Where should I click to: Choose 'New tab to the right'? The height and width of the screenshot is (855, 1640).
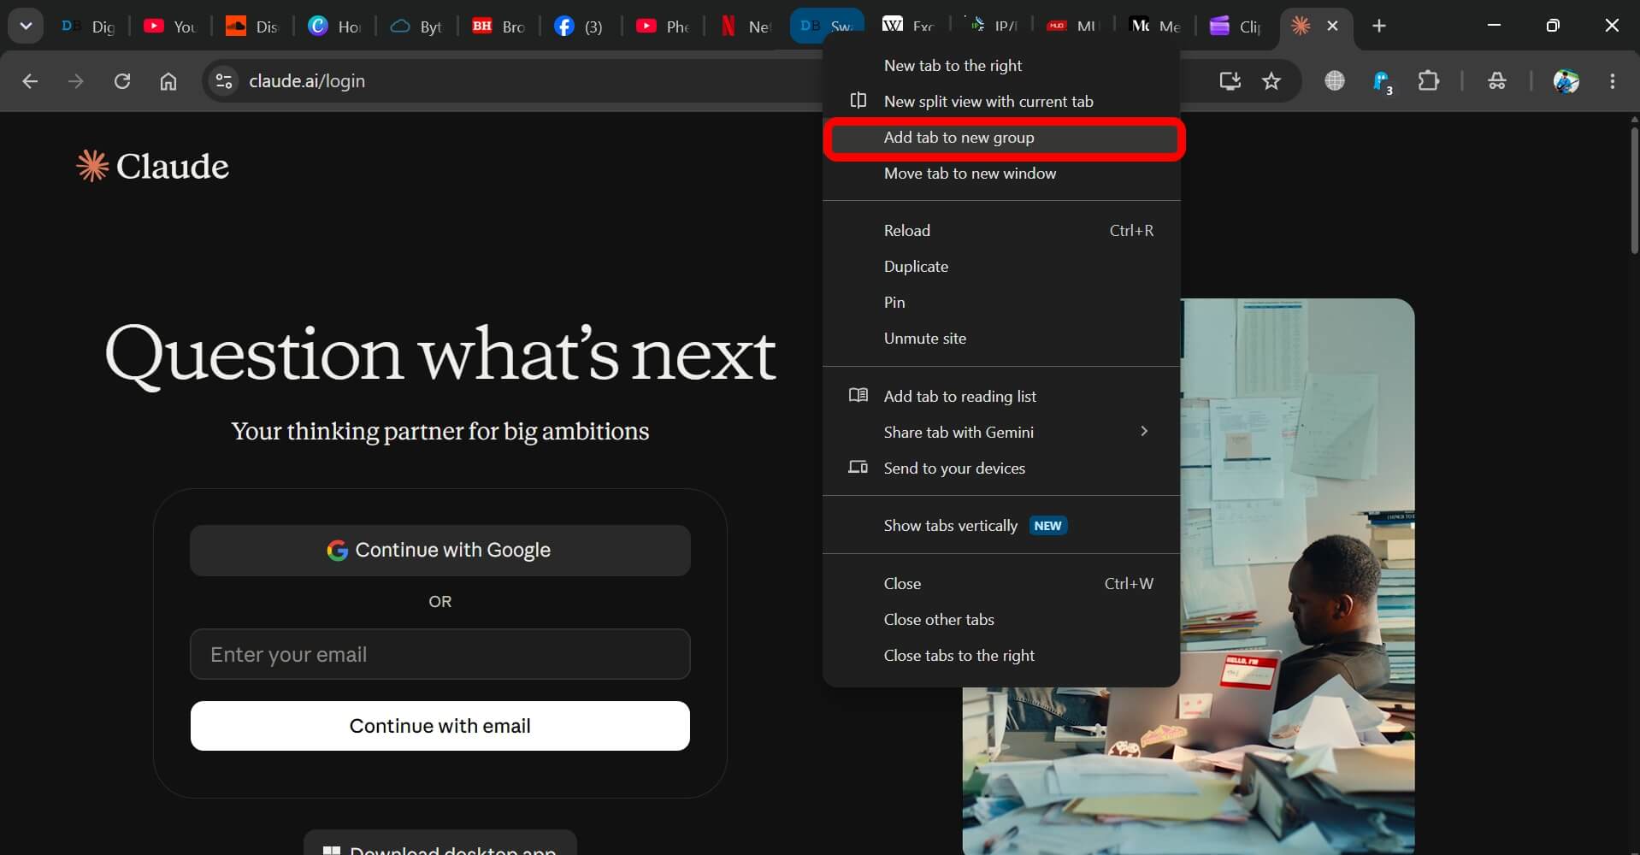pos(1001,66)
